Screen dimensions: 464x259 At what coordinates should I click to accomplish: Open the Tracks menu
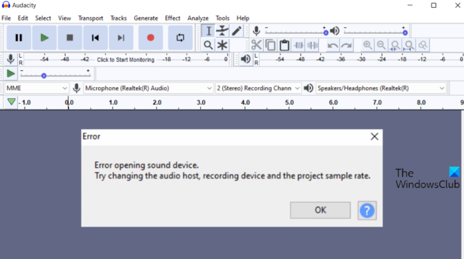[119, 18]
